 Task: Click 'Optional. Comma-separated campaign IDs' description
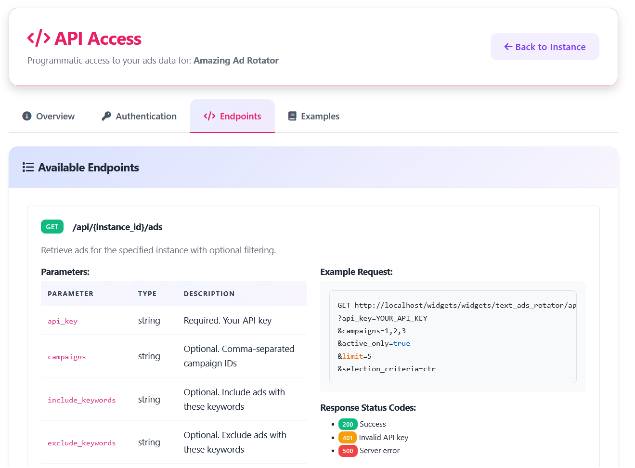tap(239, 356)
